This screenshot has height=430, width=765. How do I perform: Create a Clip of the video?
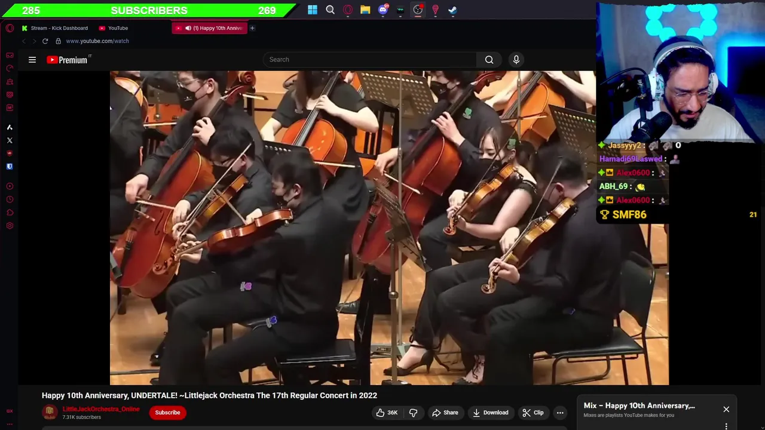pyautogui.click(x=533, y=413)
